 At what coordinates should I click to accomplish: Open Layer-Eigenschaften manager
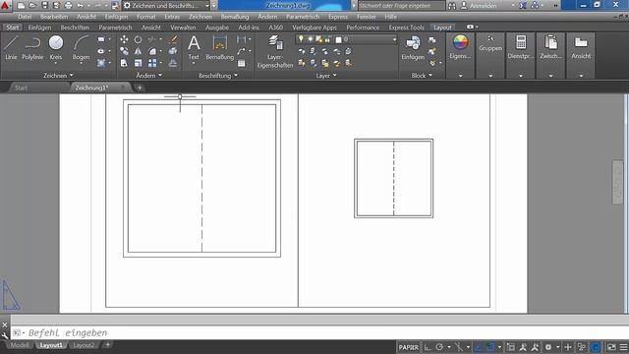(x=275, y=51)
